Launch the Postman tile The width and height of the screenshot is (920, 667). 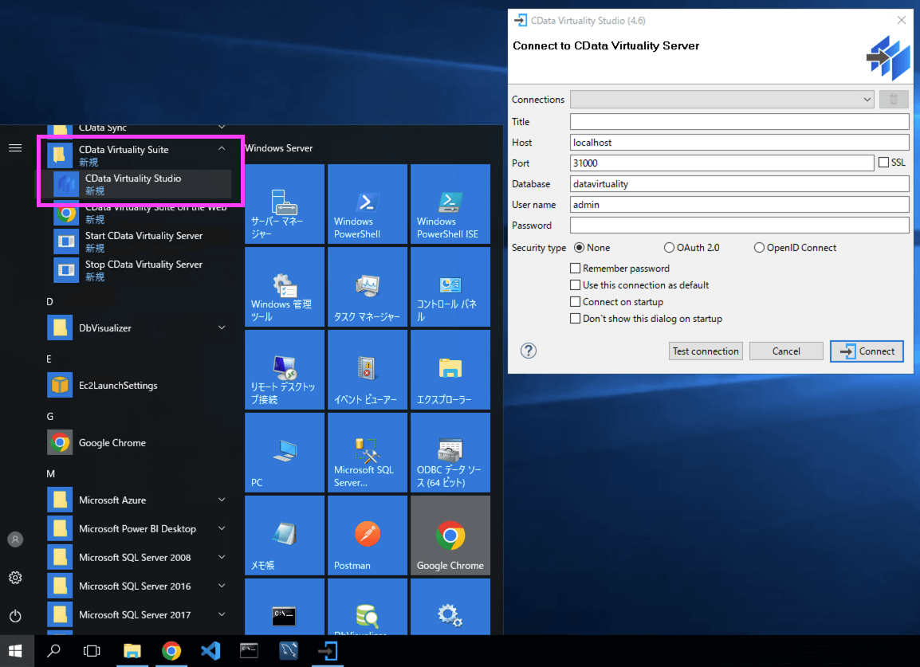click(368, 535)
